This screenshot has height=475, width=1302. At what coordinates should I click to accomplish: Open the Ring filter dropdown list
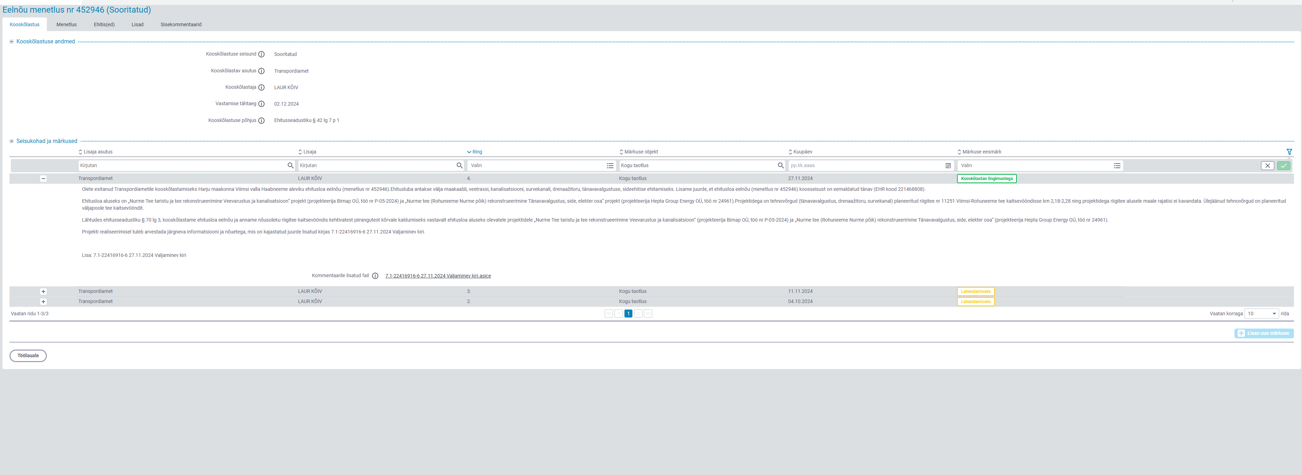click(x=610, y=166)
